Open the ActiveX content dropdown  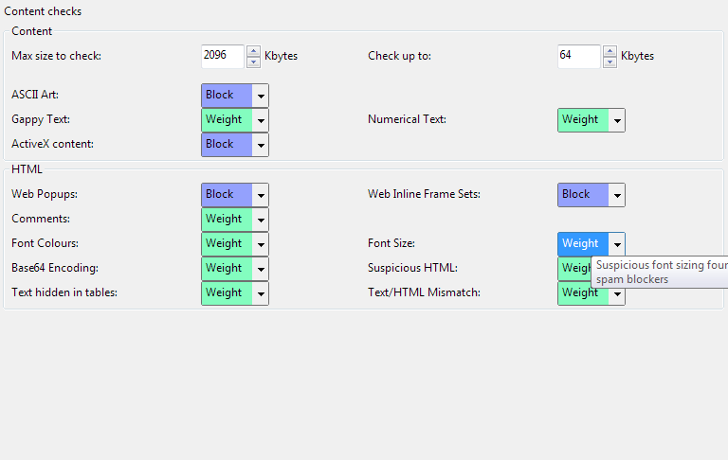[261, 145]
